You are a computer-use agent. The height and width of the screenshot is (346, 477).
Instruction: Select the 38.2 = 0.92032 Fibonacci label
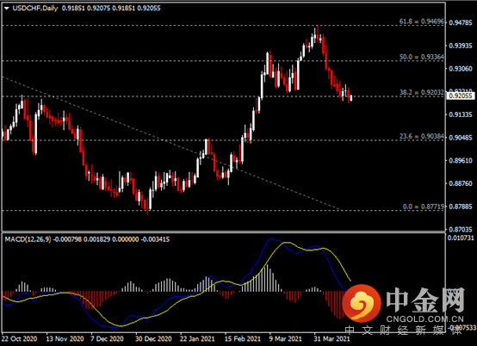[x=422, y=92]
